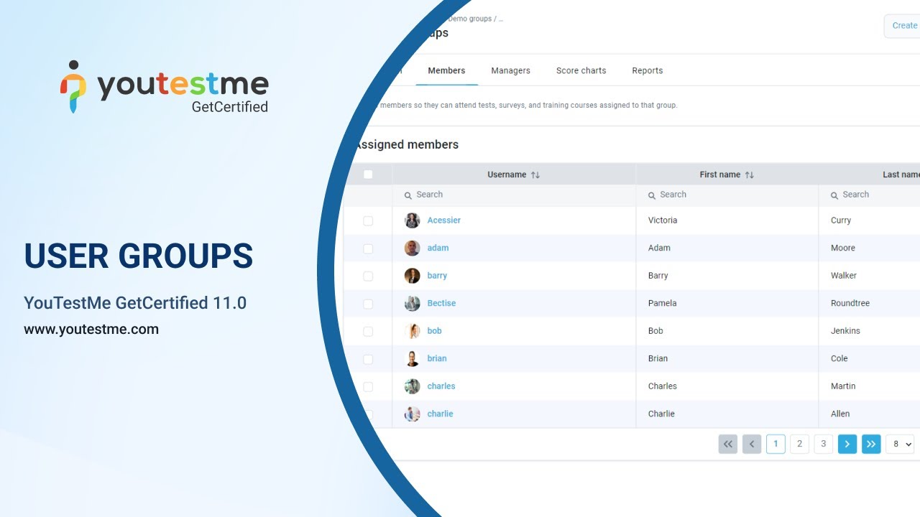The height and width of the screenshot is (517, 920).
Task: Jump to last page double-arrow
Action: pyautogui.click(x=871, y=444)
